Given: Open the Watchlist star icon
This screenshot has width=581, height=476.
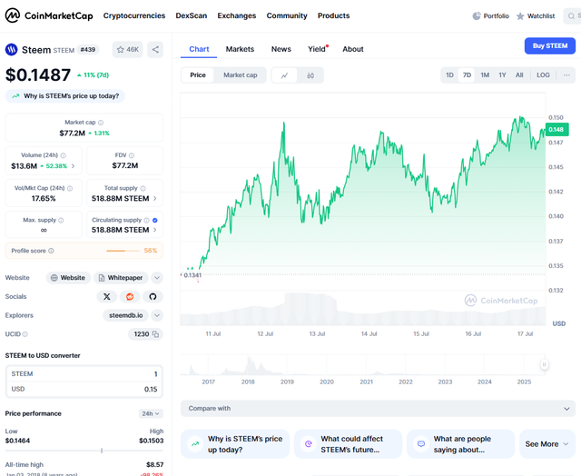Looking at the screenshot, I should pyautogui.click(x=520, y=16).
